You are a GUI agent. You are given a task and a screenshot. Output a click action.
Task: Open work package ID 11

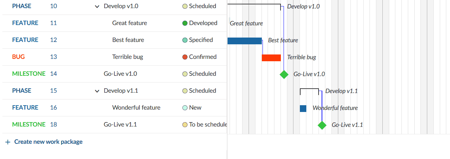[53, 23]
